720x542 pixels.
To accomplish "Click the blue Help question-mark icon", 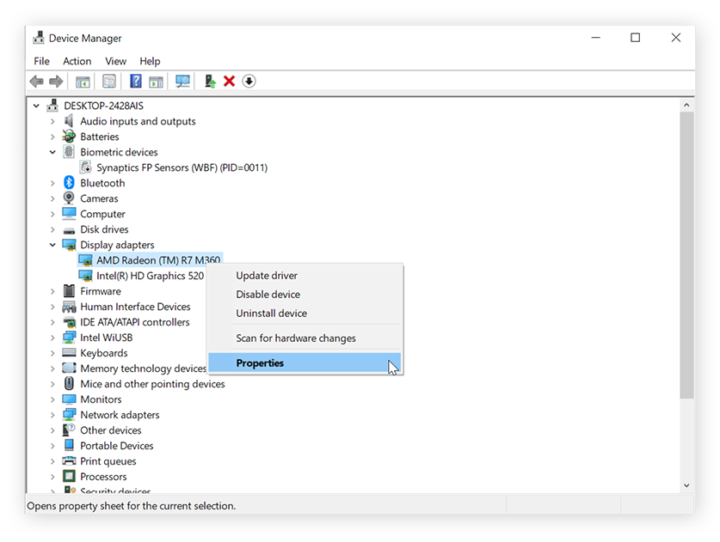I will tap(136, 81).
